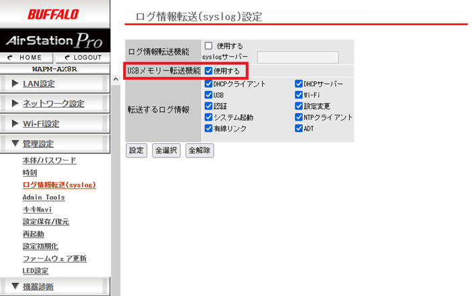Open Admin Tools page
Image resolution: width=475 pixels, height=296 pixels.
[x=44, y=198]
